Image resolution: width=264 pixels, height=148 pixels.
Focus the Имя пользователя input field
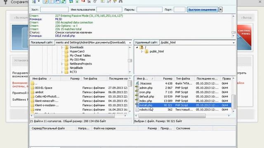click(109, 9)
